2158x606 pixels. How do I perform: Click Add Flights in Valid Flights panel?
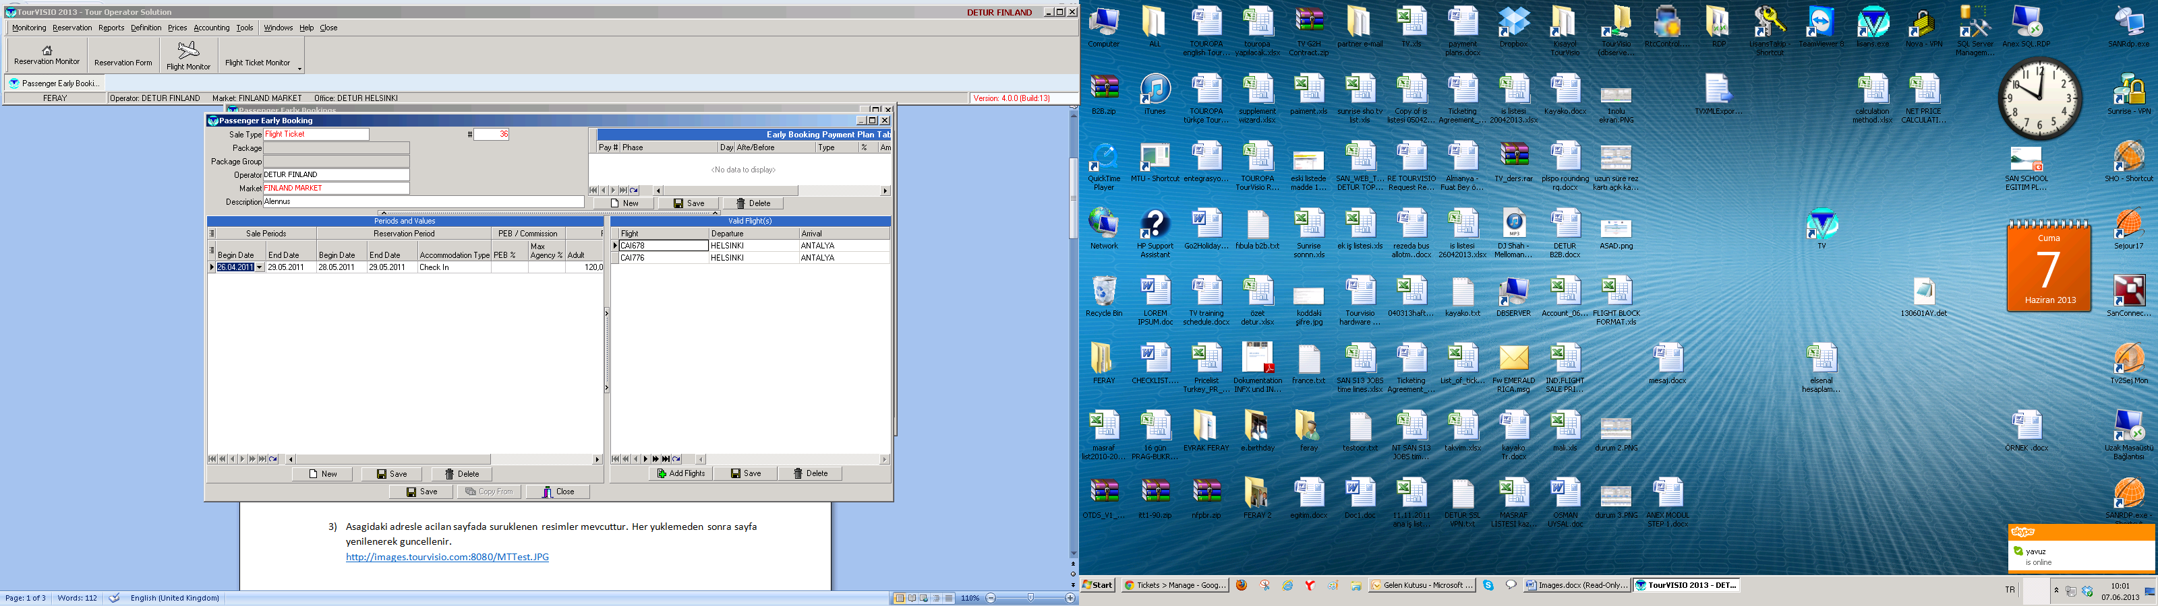(681, 474)
